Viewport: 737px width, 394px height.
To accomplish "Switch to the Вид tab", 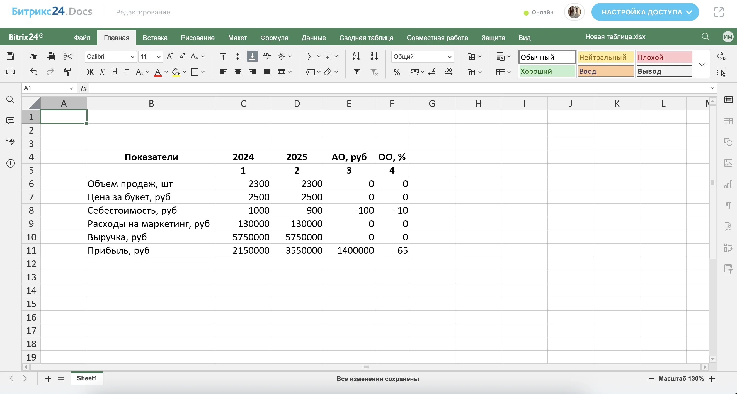I will click(524, 37).
